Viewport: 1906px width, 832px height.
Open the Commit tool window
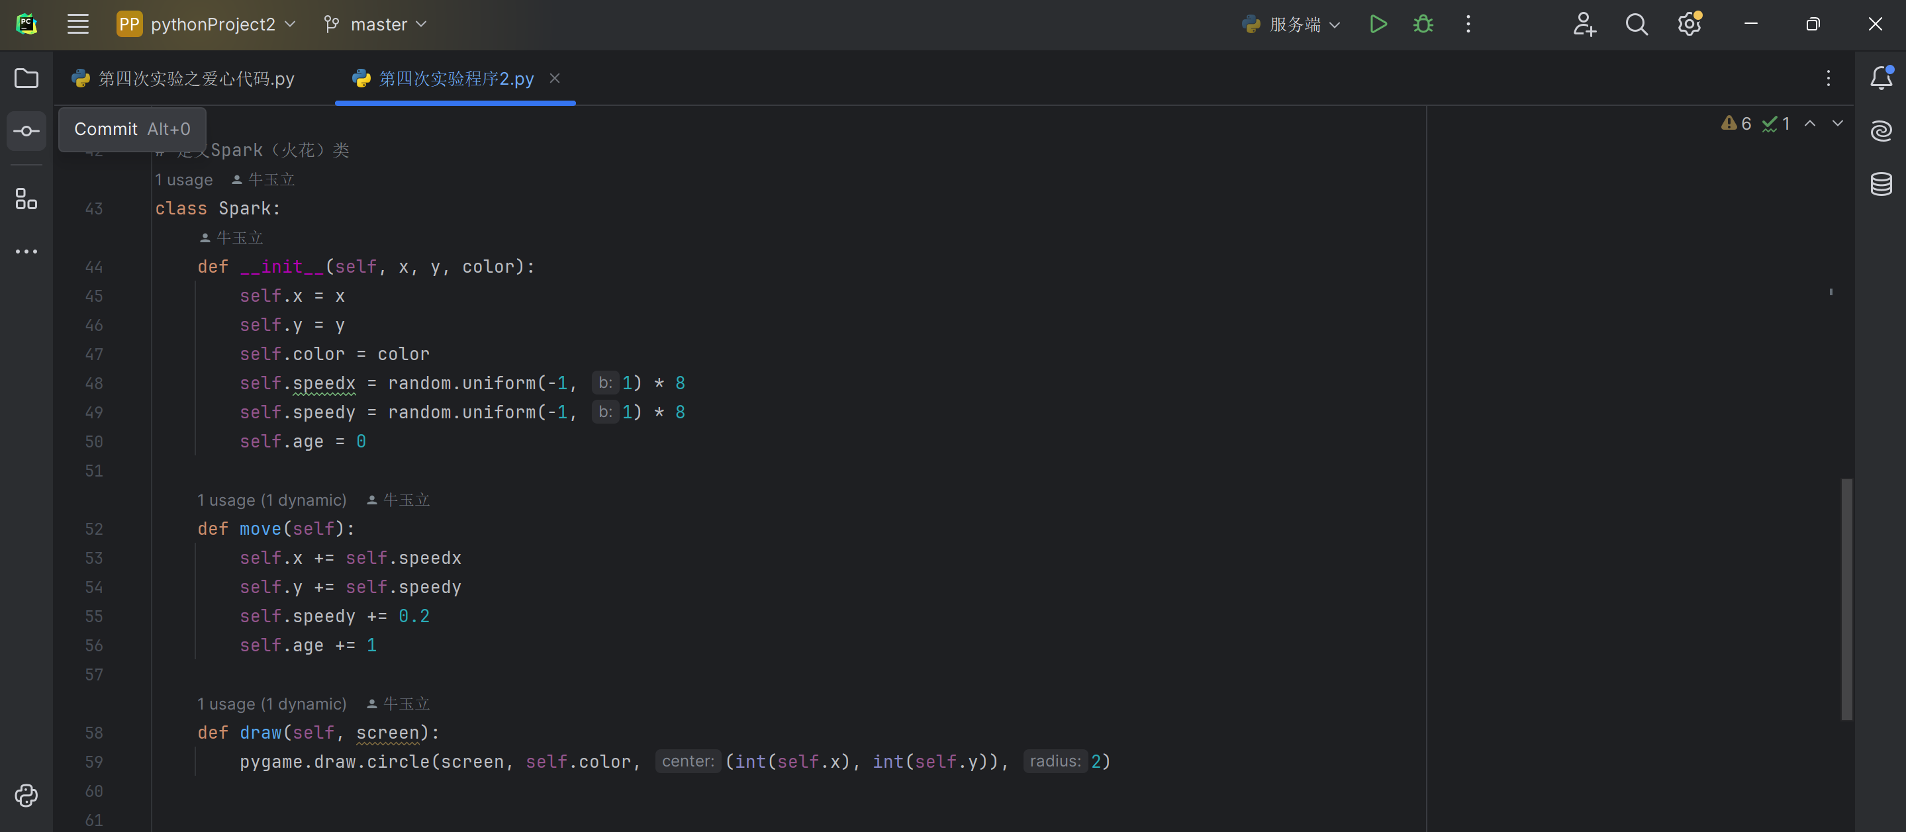point(26,131)
